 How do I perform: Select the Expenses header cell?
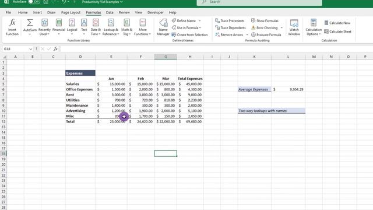(x=80, y=73)
